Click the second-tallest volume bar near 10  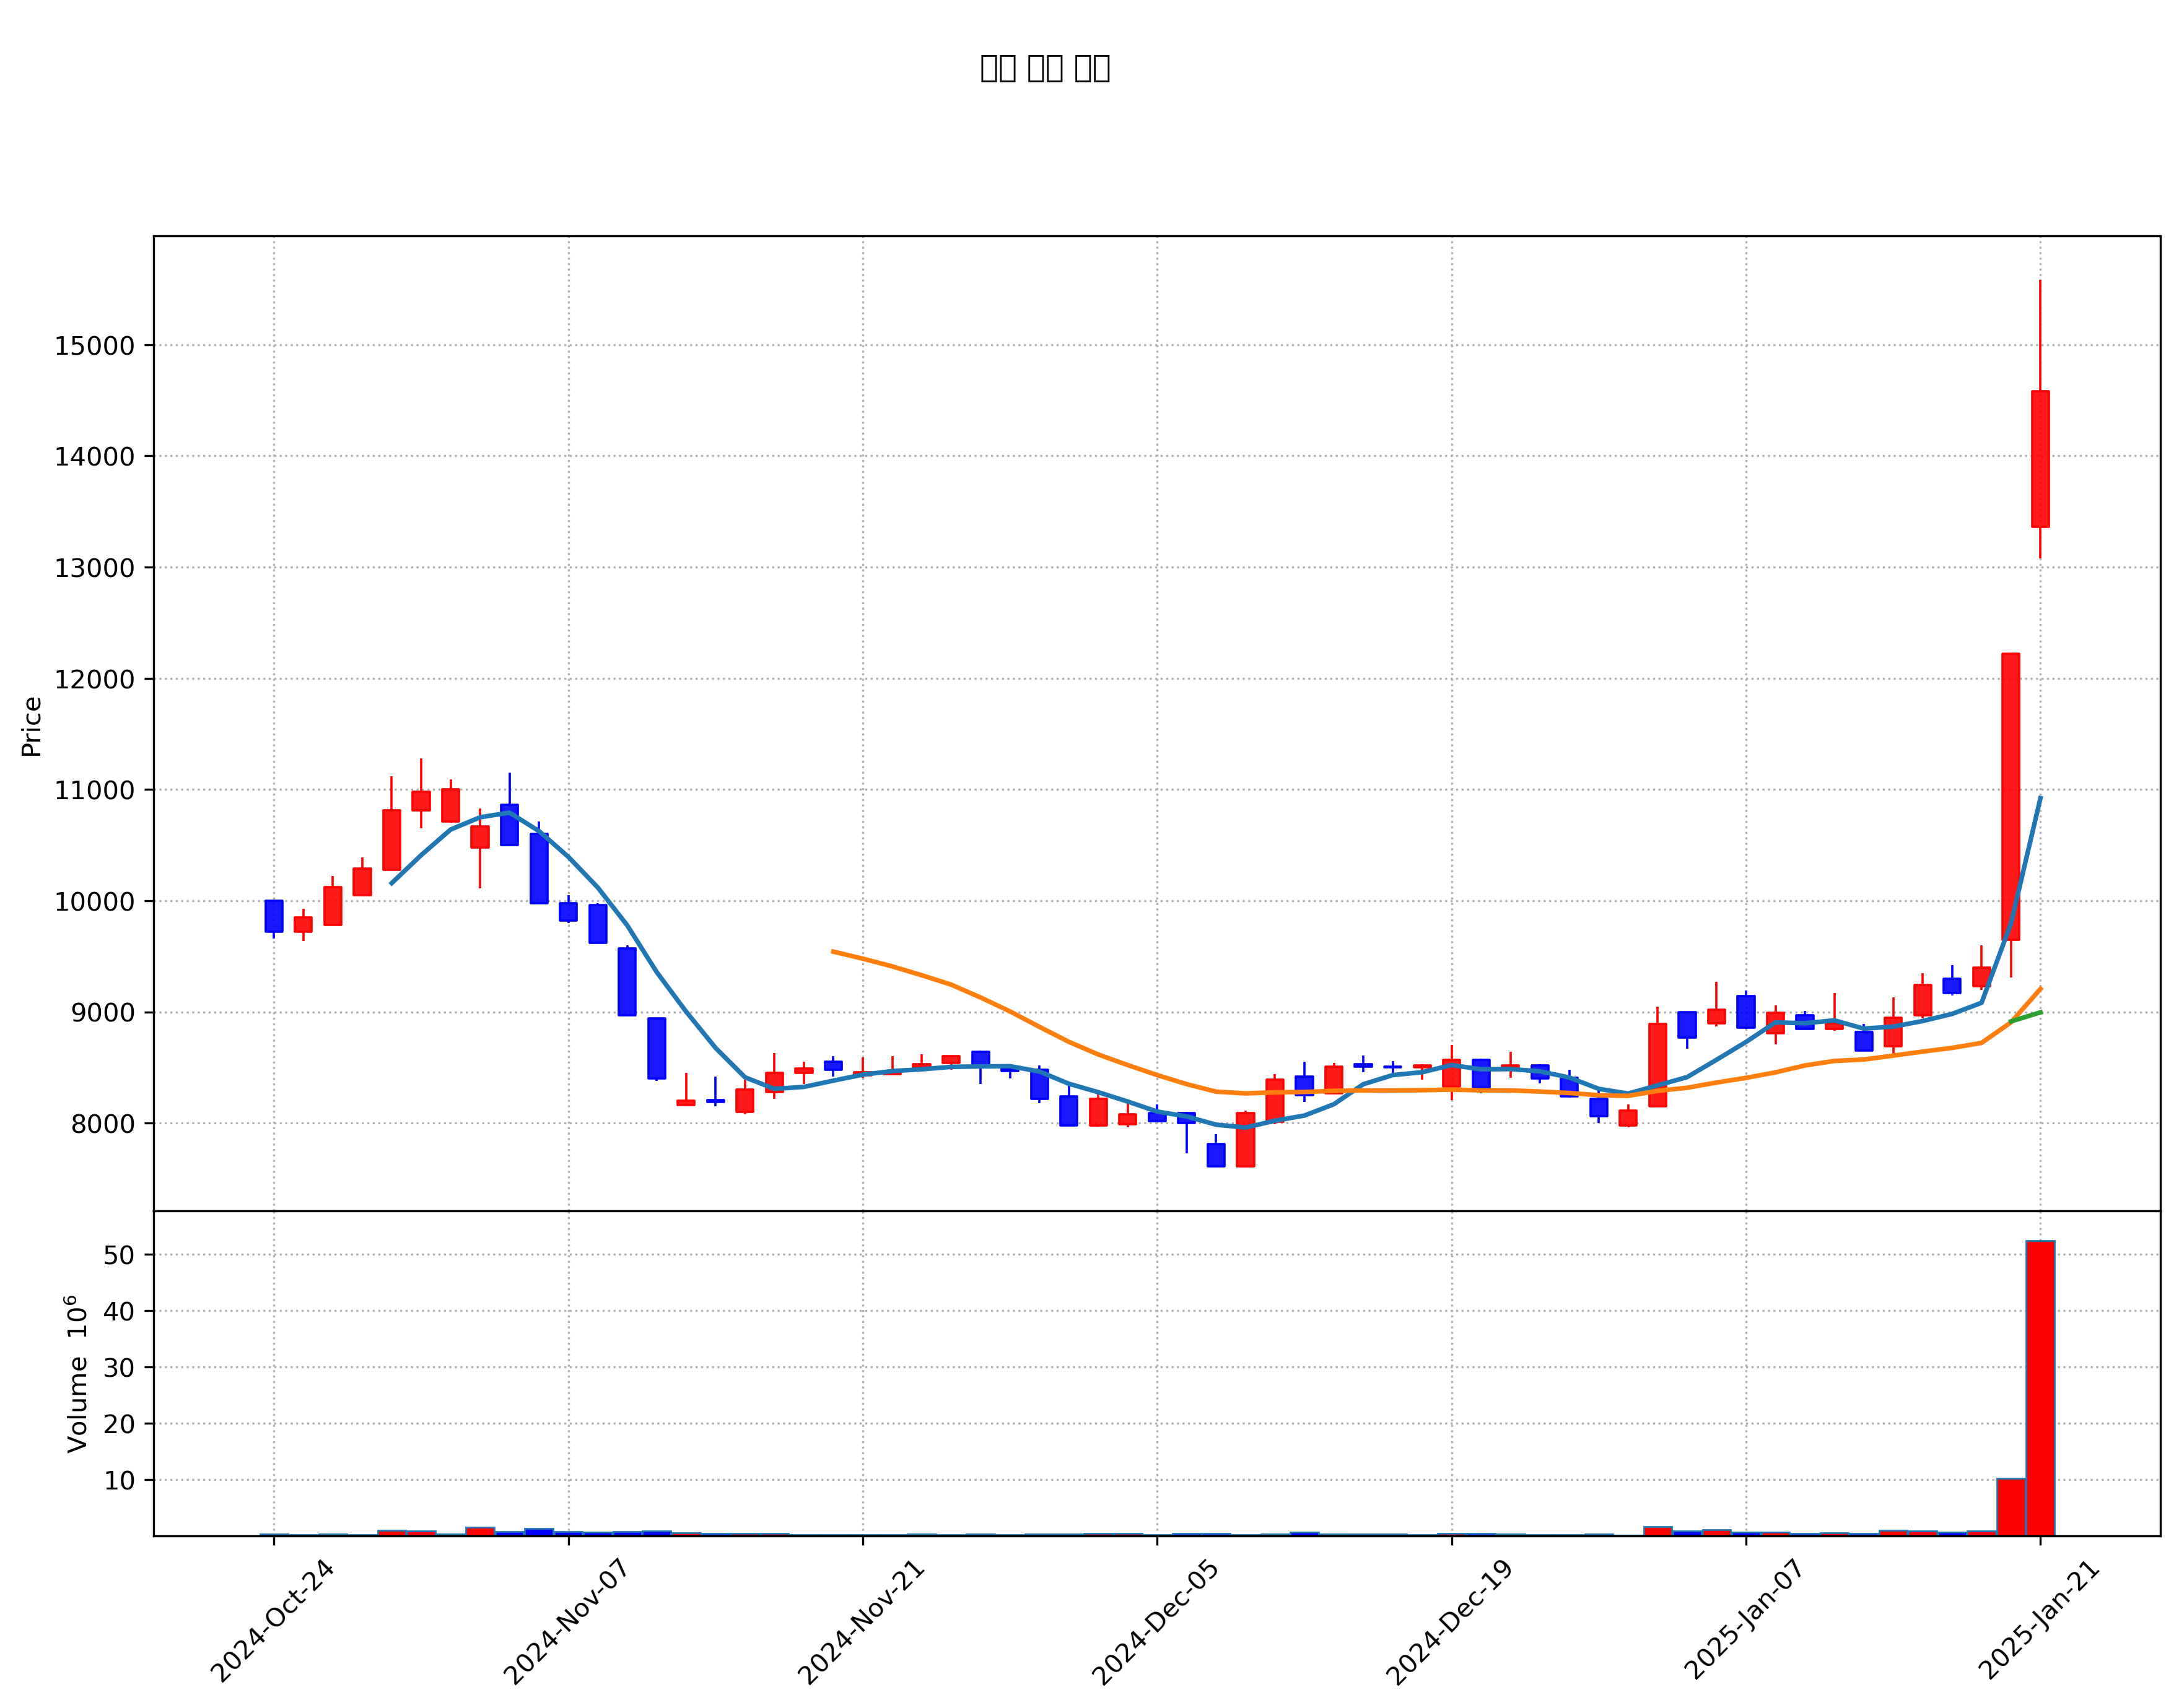point(2011,1507)
